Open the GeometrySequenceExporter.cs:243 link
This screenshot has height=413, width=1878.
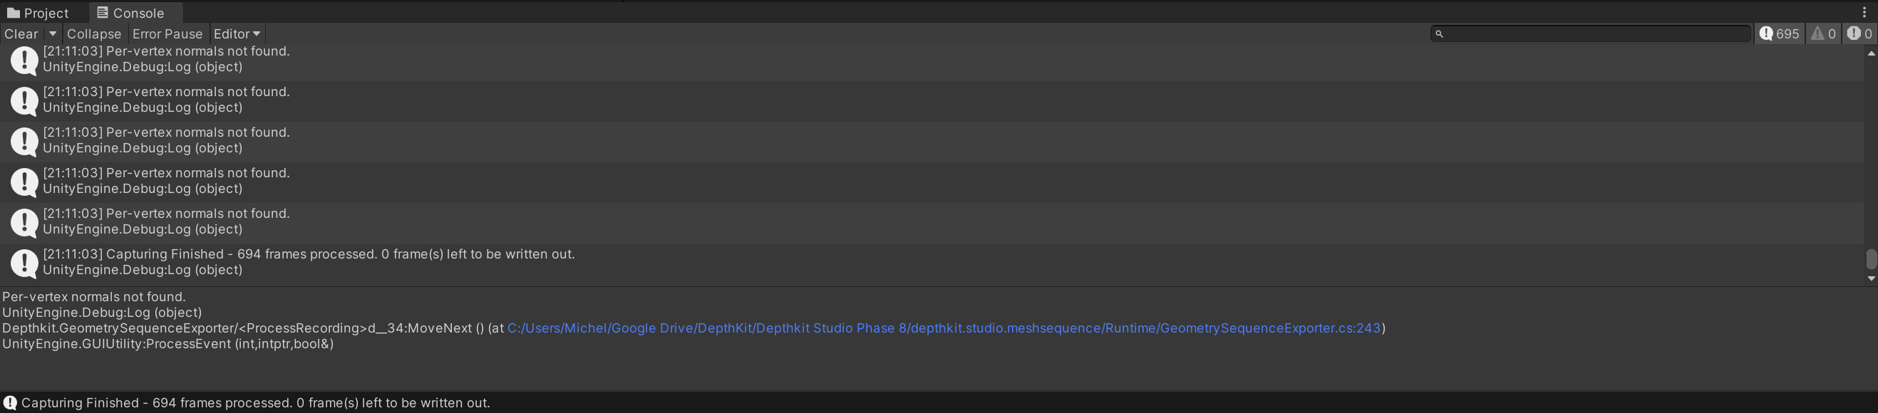point(944,328)
